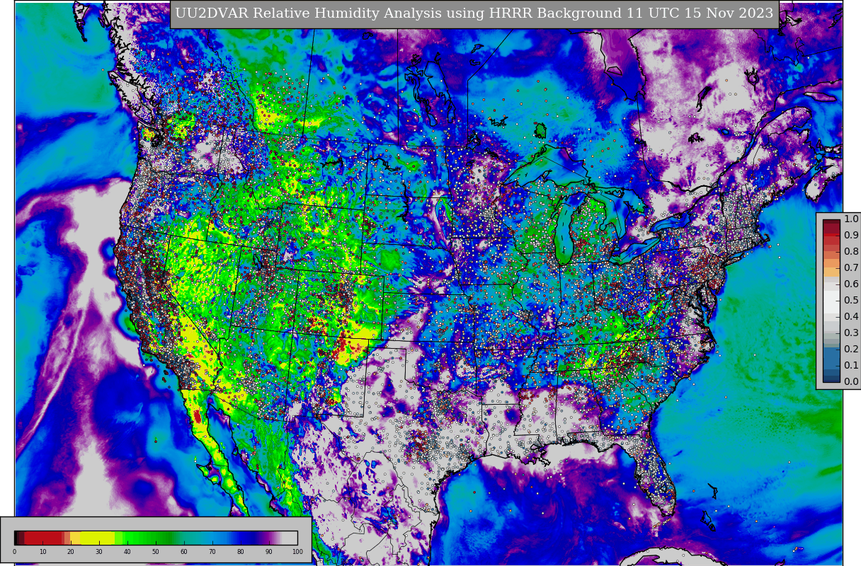Click the "100" tick label on the bottom colorbar
This screenshot has height=566, width=861.
[297, 552]
